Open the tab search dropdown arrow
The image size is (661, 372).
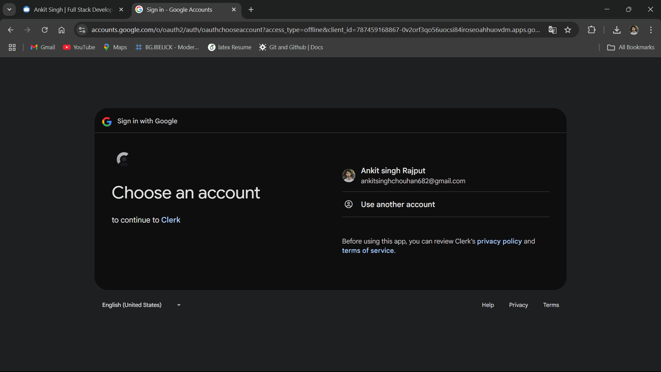(x=9, y=10)
